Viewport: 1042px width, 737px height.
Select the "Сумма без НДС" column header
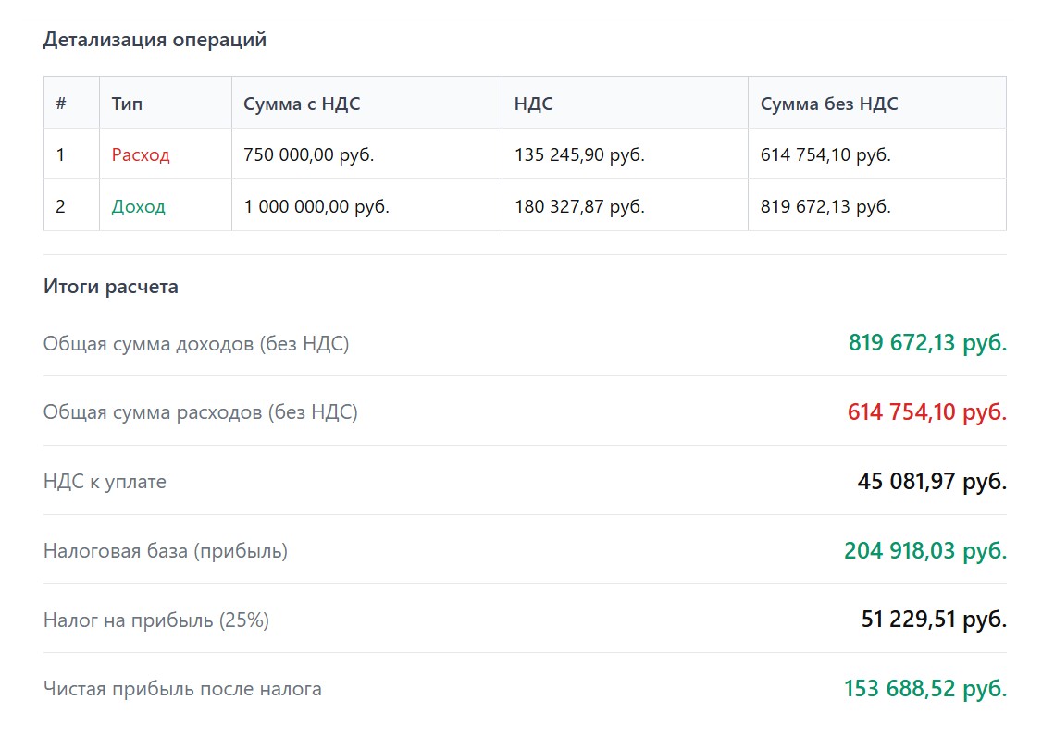point(828,104)
